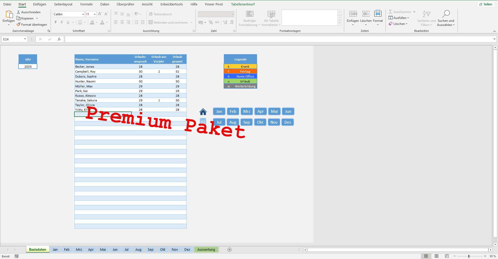This screenshot has width=498, height=259.
Task: Click the zoom slider handle
Action: click(x=469, y=256)
